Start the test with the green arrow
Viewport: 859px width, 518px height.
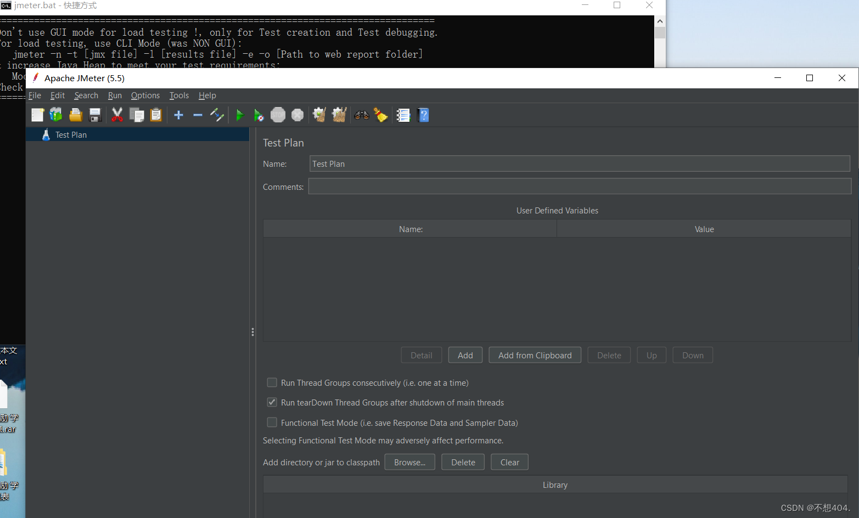tap(240, 115)
